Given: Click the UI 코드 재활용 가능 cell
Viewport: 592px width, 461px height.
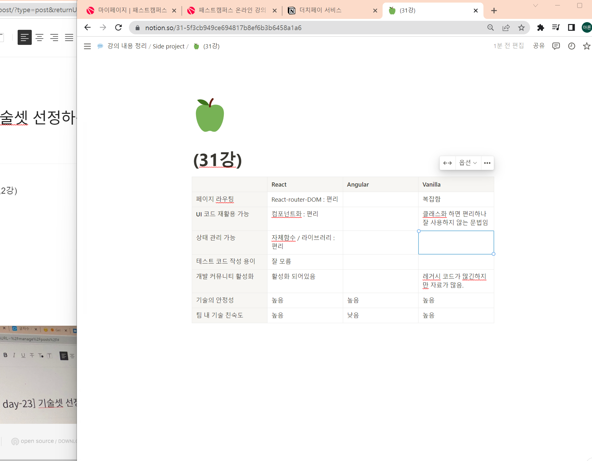Looking at the screenshot, I should tap(230, 219).
